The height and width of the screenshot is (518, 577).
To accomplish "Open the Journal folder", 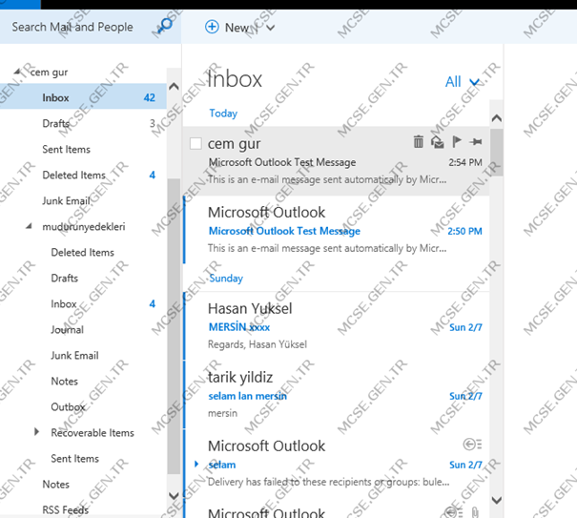I will pyautogui.click(x=83, y=329).
